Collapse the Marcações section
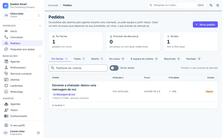 pos(40,56)
